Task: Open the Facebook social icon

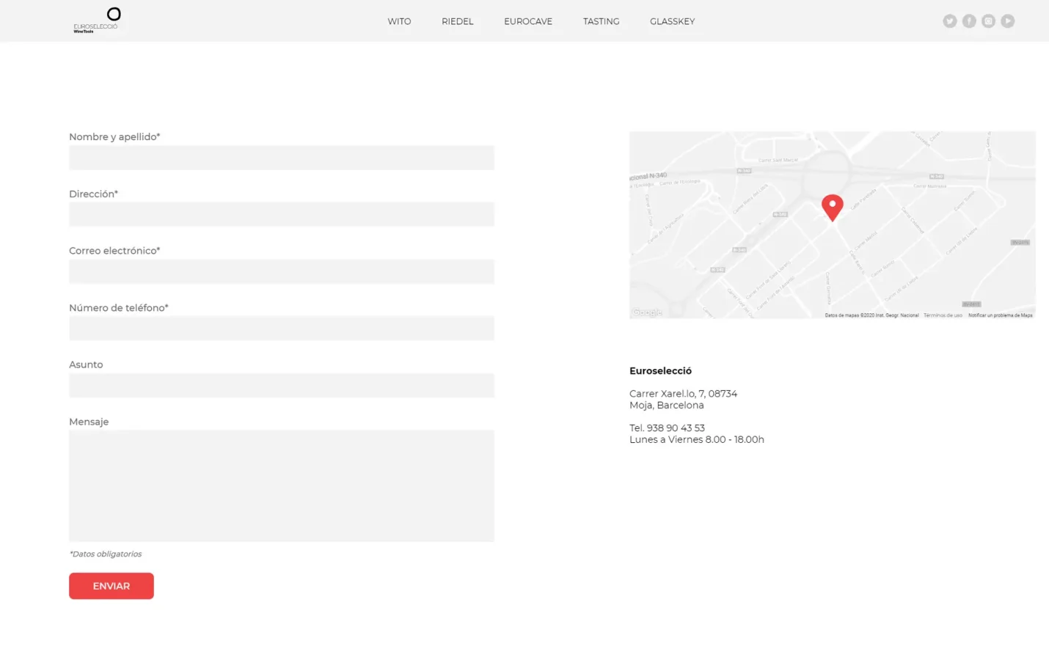Action: pos(969,21)
